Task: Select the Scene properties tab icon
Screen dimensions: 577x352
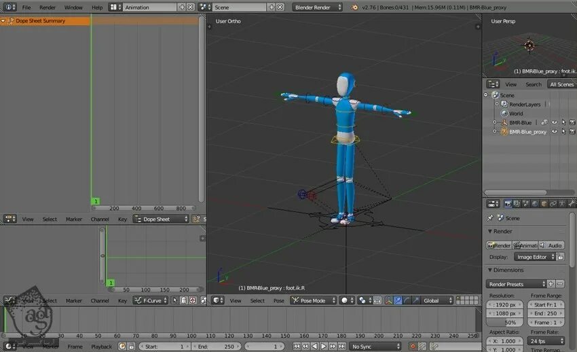Action: coord(526,204)
